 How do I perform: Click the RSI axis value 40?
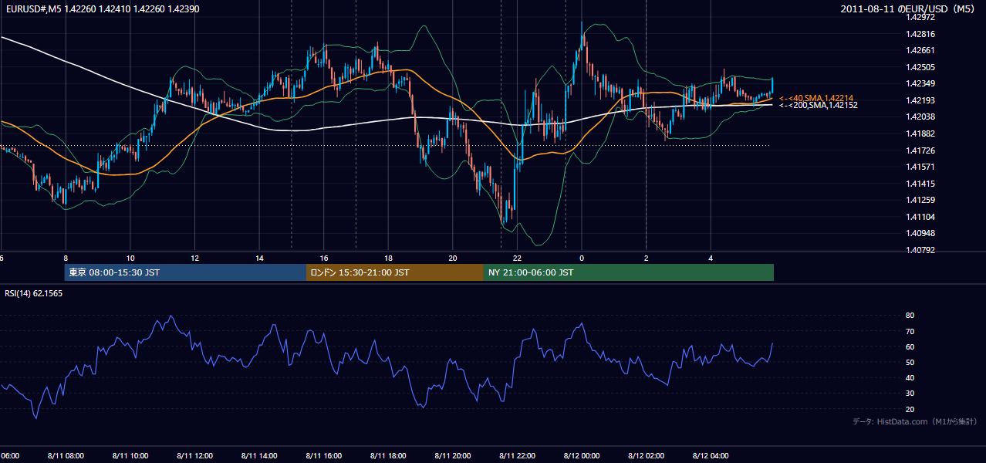coord(910,377)
